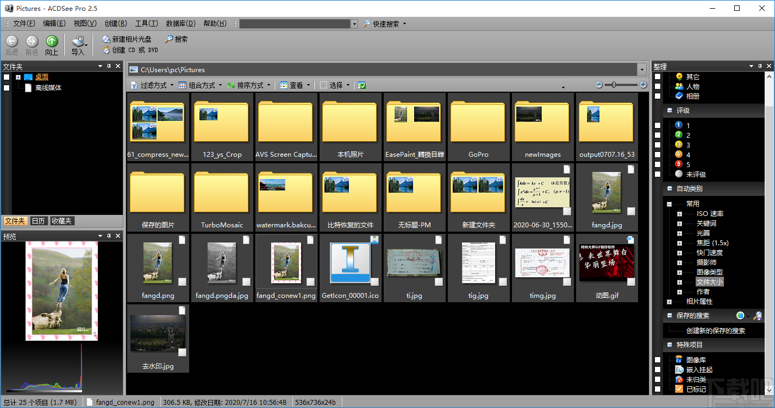Open the 过滤方式 filter dropdown
Image resolution: width=775 pixels, height=408 pixels.
pyautogui.click(x=152, y=85)
